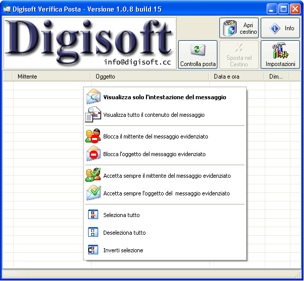Viewport: 304px width, 281px height.
Task: Select Accetta sempre l'oggetto del messaggio evidenziato
Action: [167, 193]
